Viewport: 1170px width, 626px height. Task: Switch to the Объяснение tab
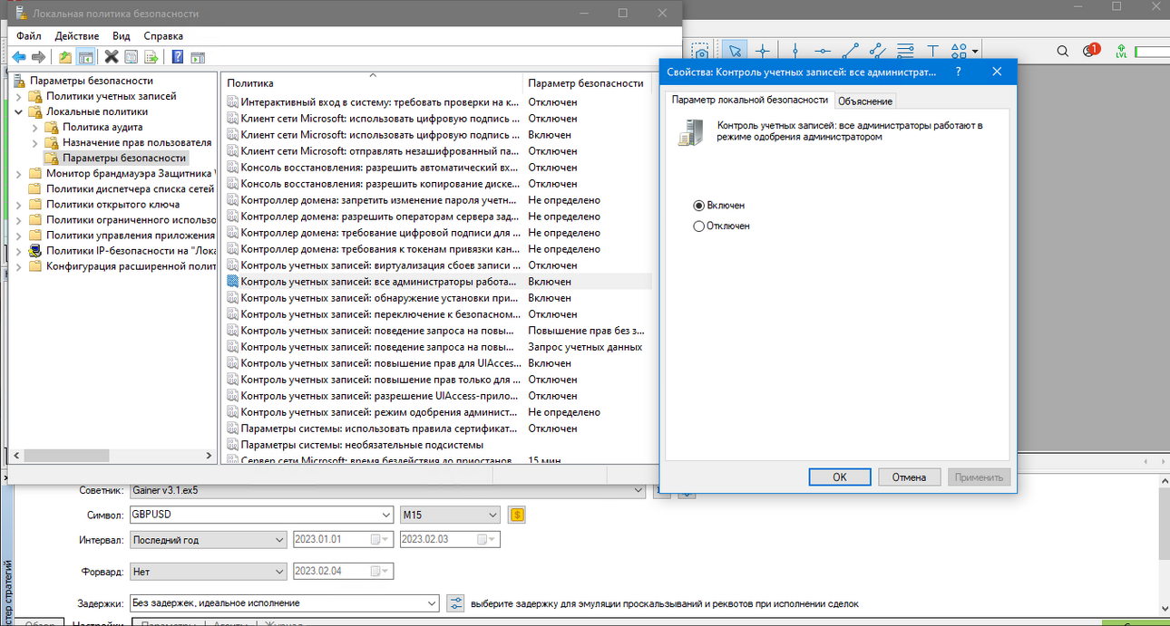[x=865, y=101]
